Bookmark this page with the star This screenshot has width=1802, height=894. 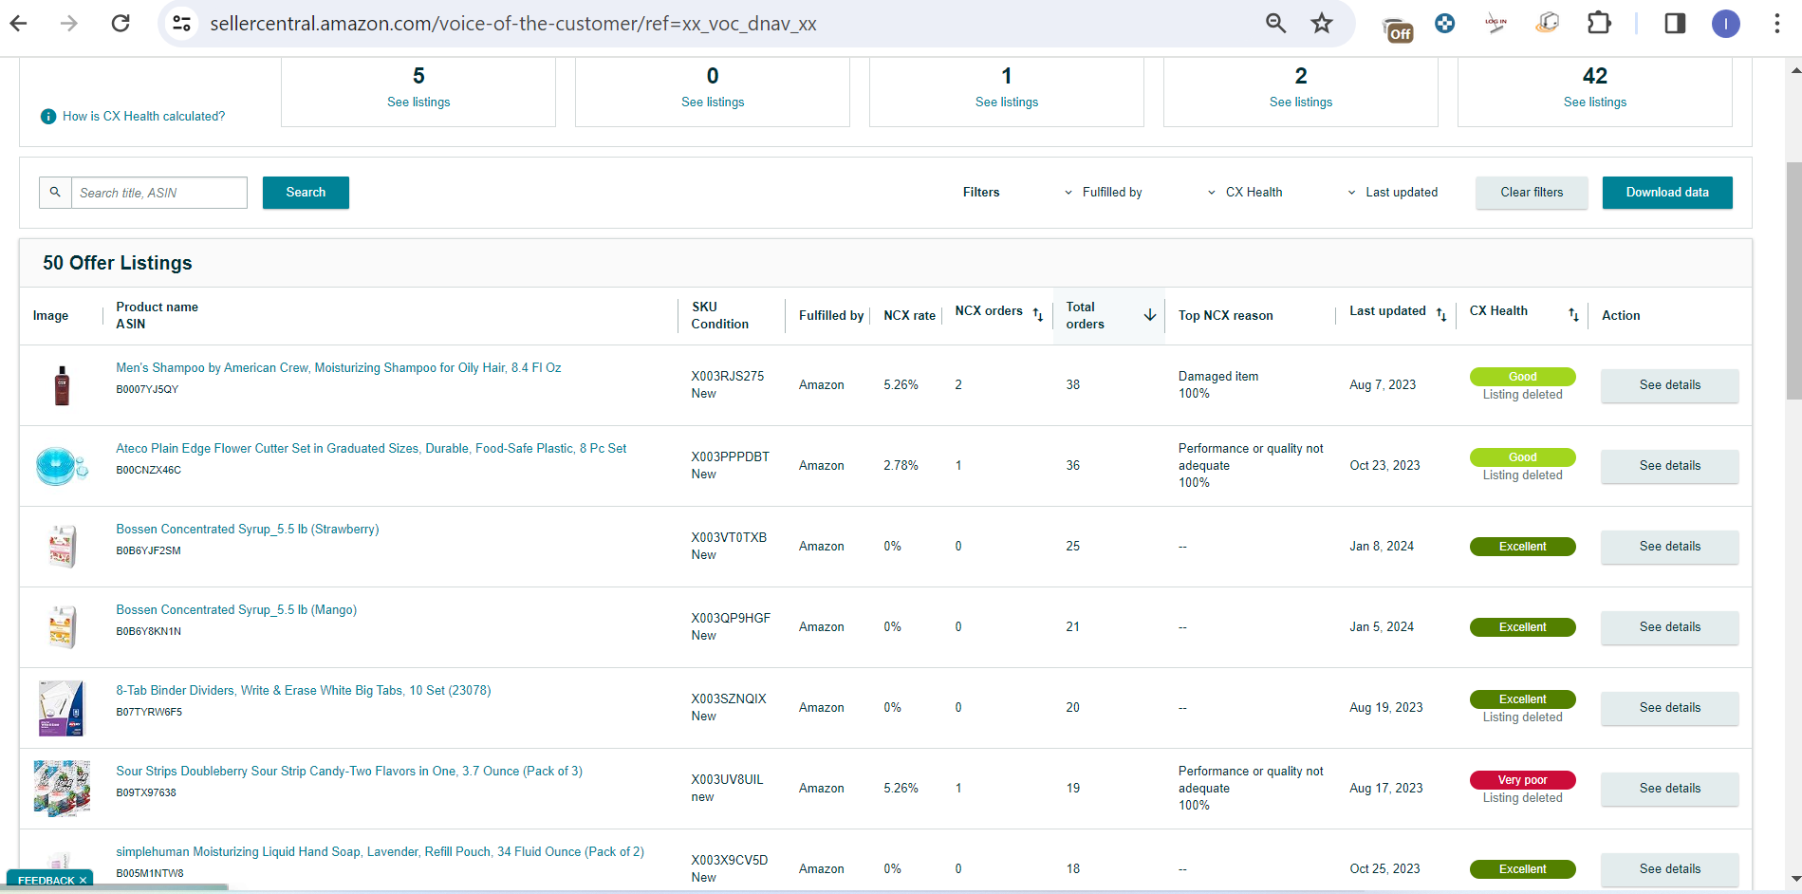(1322, 23)
